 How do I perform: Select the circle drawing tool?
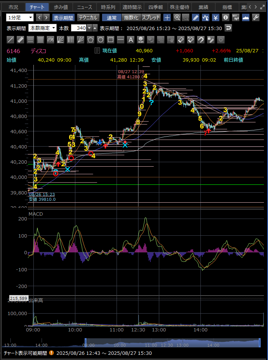(101, 40)
